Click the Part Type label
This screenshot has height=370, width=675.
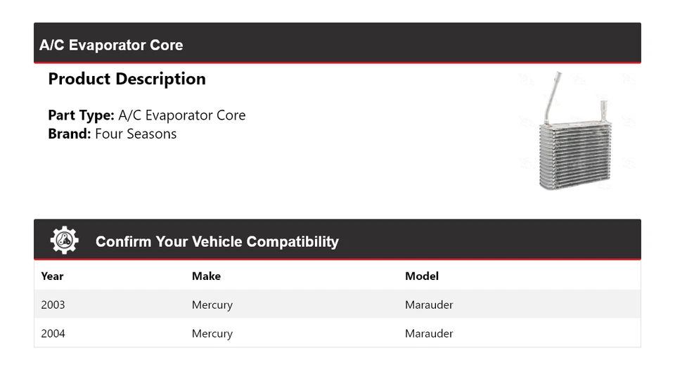coord(81,115)
